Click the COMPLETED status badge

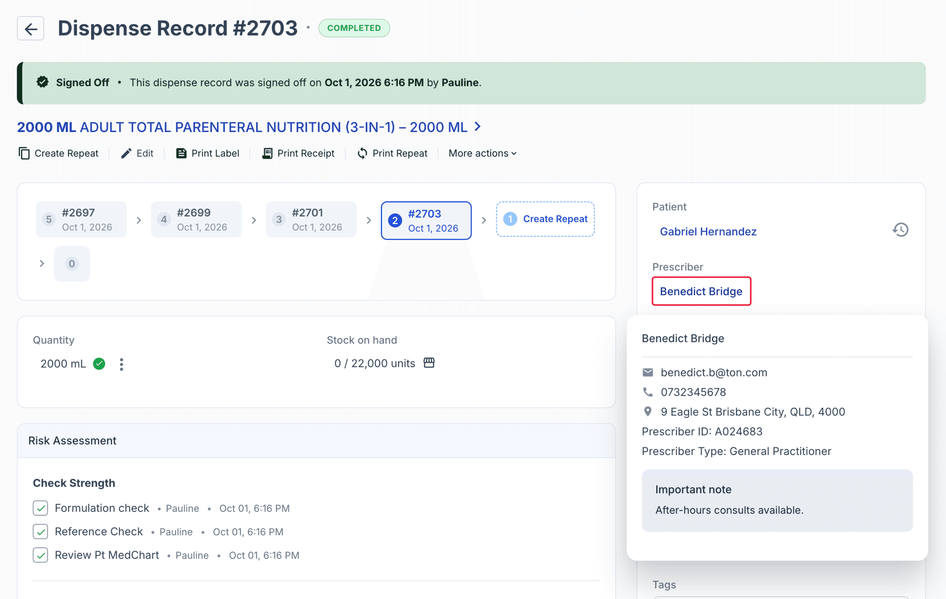(x=354, y=28)
